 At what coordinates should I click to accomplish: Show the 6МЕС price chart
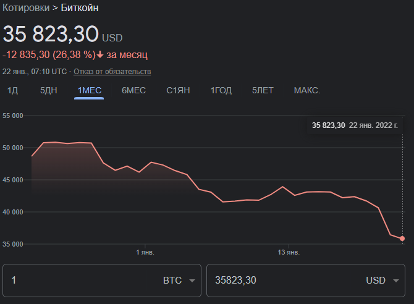pos(133,90)
